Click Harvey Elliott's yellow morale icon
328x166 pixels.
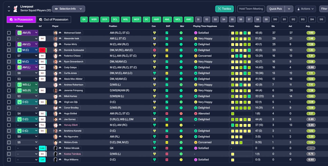(x=181, y=125)
